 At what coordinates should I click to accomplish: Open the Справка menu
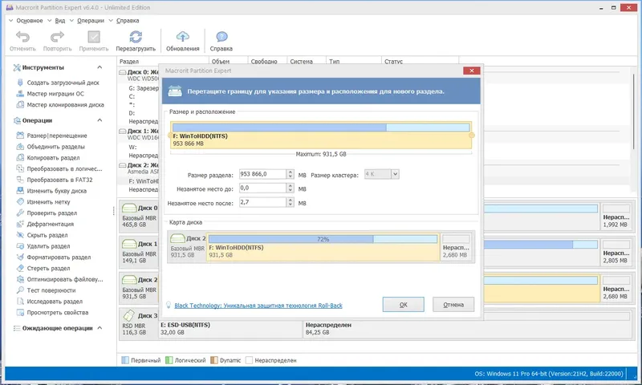pos(128,21)
